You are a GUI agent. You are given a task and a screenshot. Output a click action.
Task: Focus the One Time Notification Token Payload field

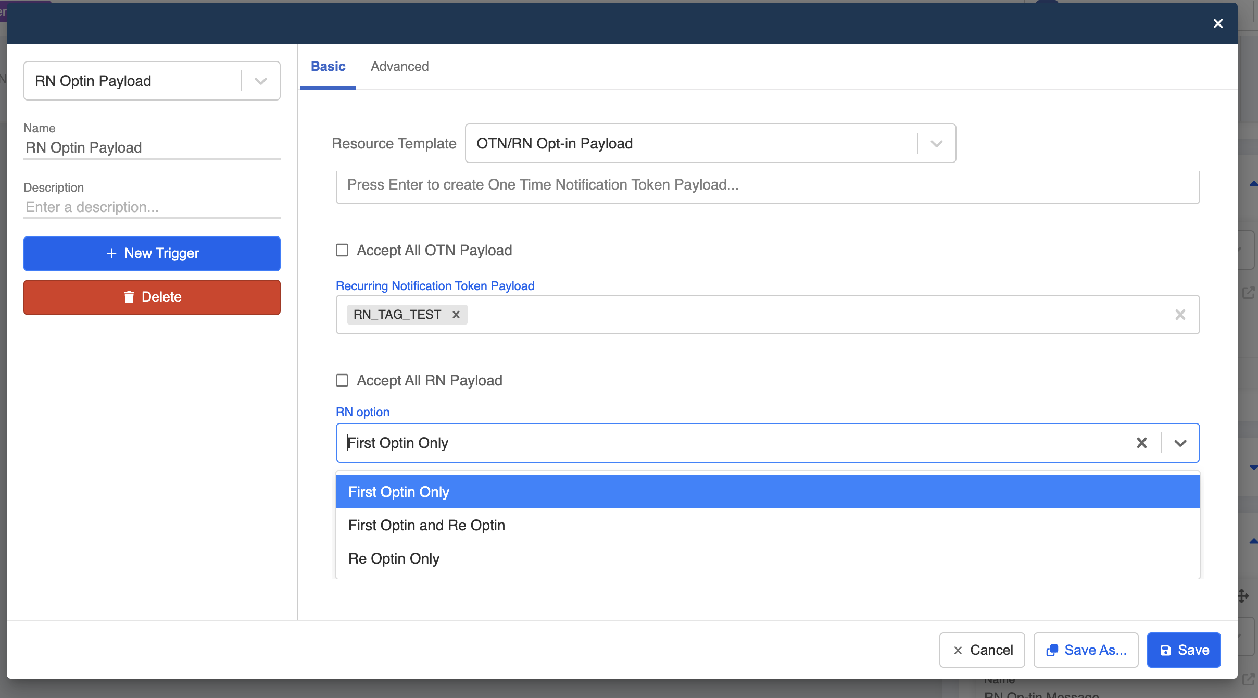tap(766, 185)
